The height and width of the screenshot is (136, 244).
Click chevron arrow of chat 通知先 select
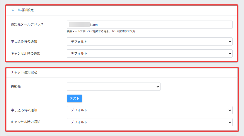click(158, 87)
